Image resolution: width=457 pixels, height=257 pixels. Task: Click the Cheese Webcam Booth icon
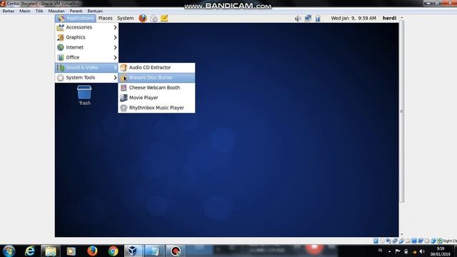[x=124, y=88]
